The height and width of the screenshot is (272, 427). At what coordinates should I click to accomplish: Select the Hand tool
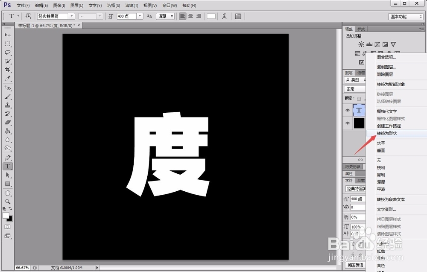tap(8, 193)
